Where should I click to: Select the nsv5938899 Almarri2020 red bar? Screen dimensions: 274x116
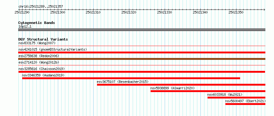pos(208,91)
